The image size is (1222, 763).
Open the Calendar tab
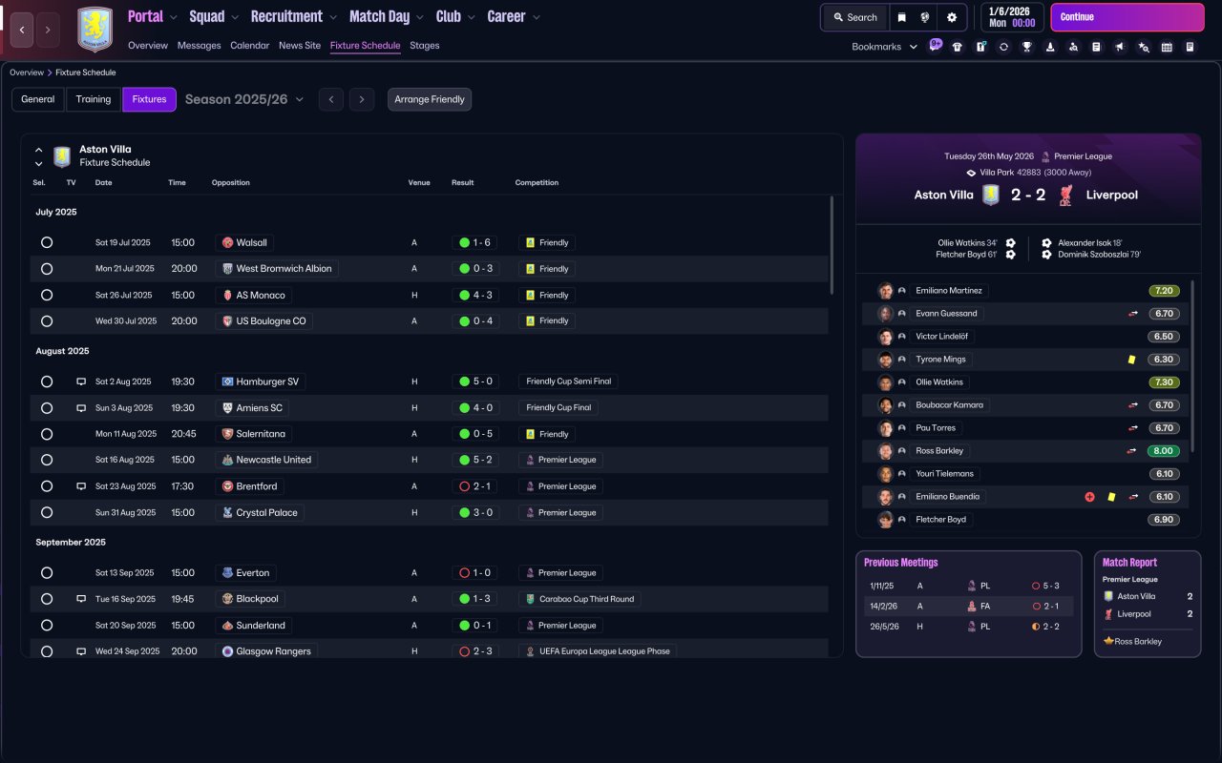[x=250, y=46]
